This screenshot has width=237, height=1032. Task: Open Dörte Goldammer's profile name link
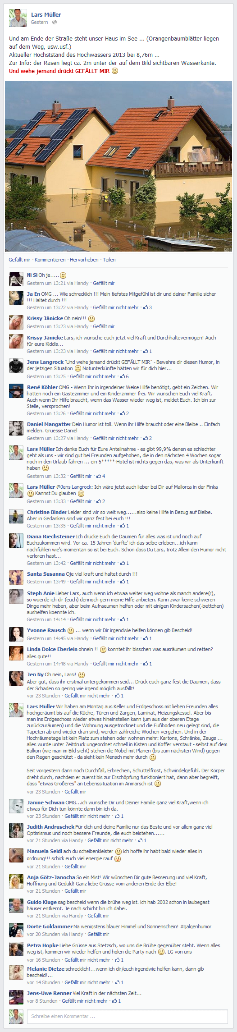click(50, 927)
